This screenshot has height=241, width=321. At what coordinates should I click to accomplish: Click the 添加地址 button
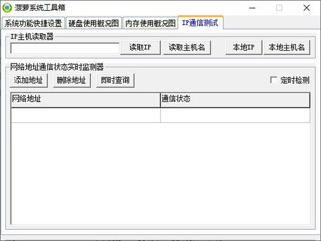point(28,80)
